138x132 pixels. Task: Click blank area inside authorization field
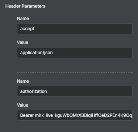coord(89,91)
